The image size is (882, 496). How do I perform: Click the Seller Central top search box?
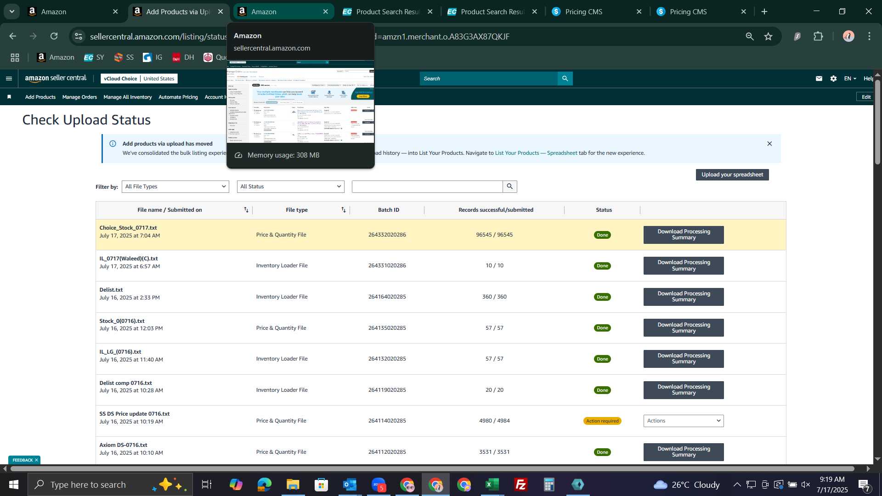(x=489, y=79)
